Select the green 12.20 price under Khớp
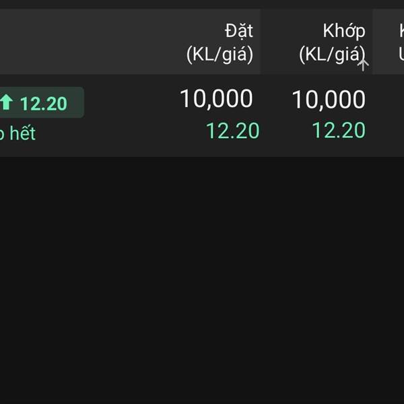The width and height of the screenshot is (404, 404). [339, 131]
